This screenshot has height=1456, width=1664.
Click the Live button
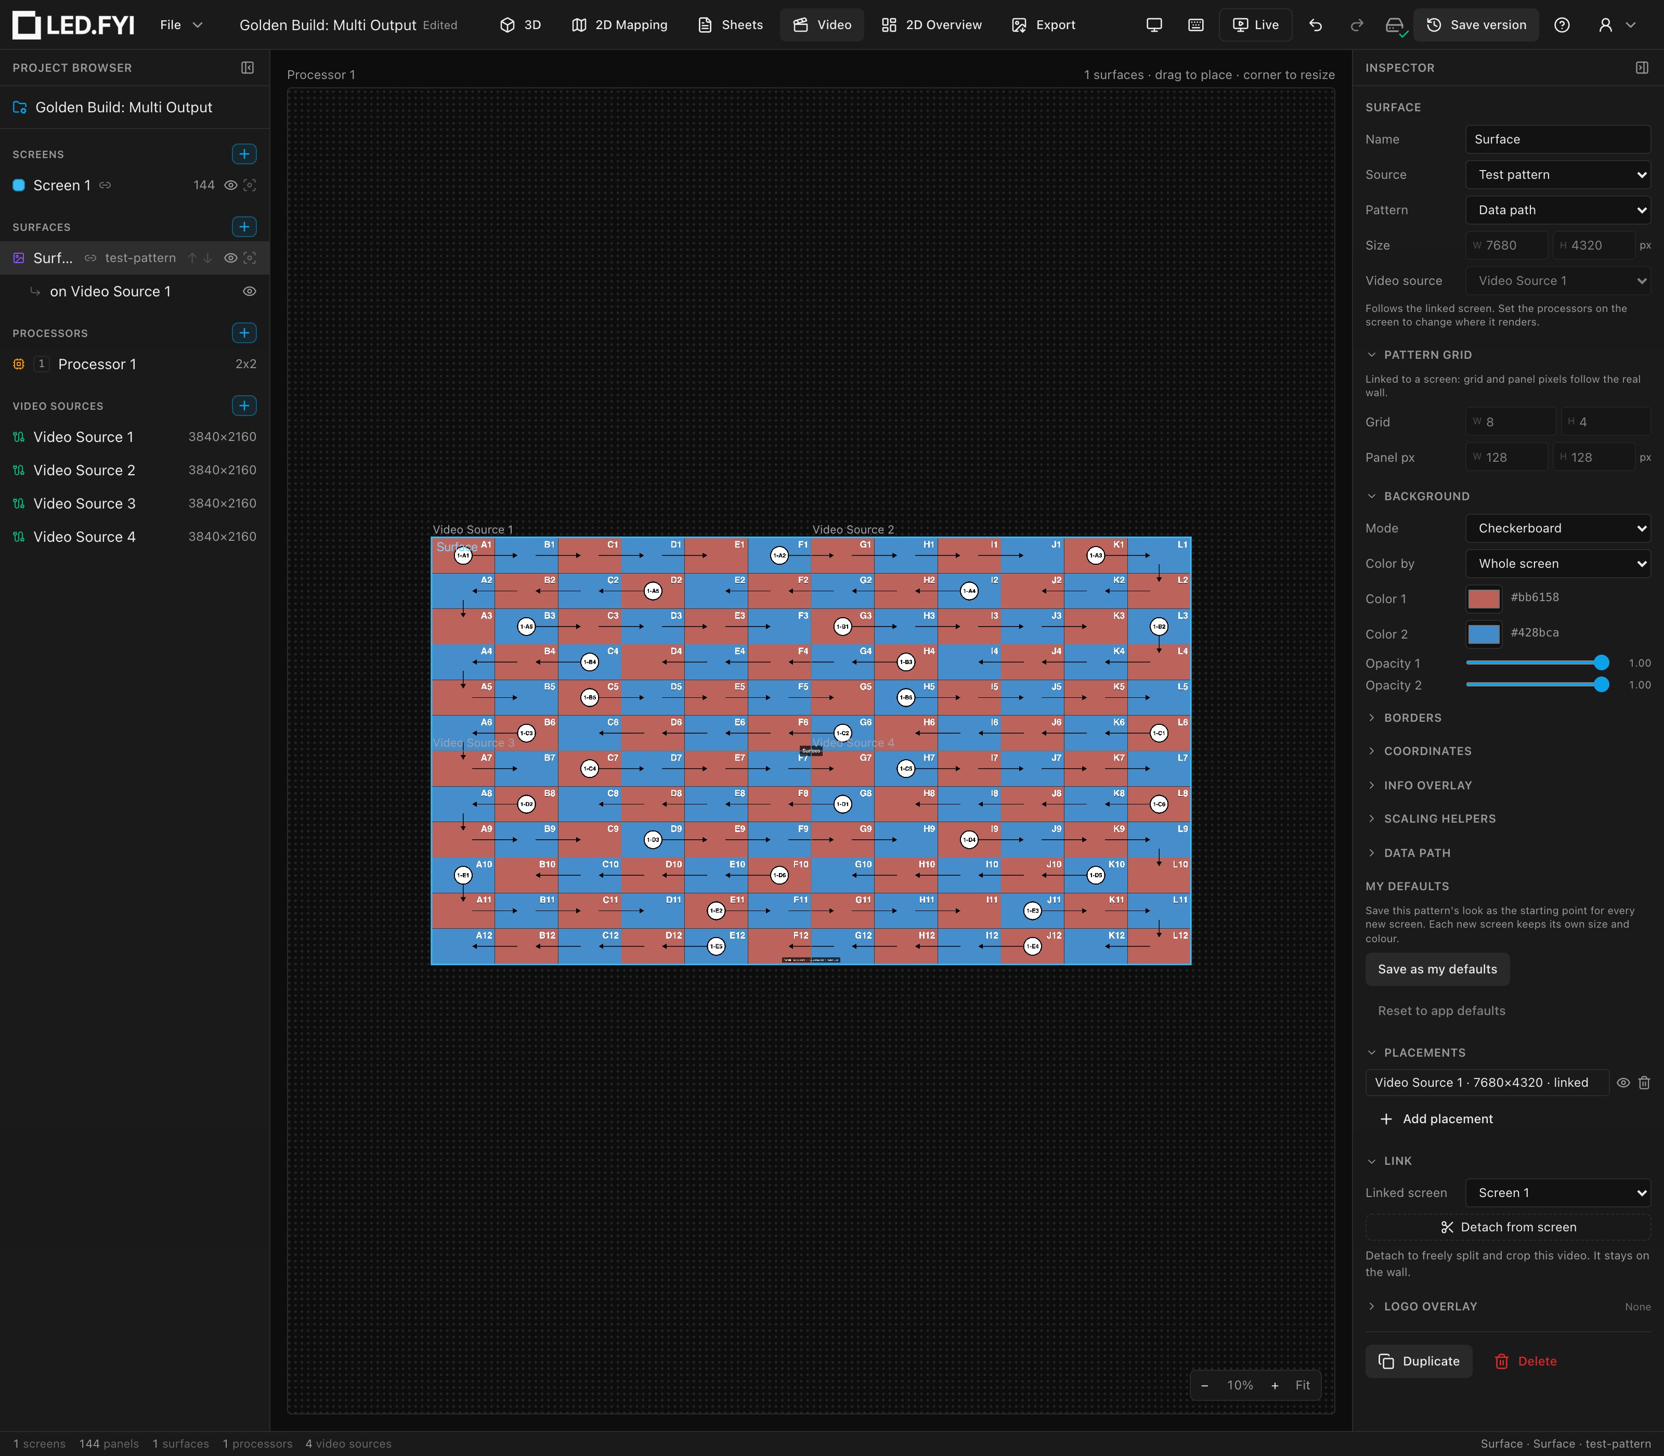[1255, 25]
